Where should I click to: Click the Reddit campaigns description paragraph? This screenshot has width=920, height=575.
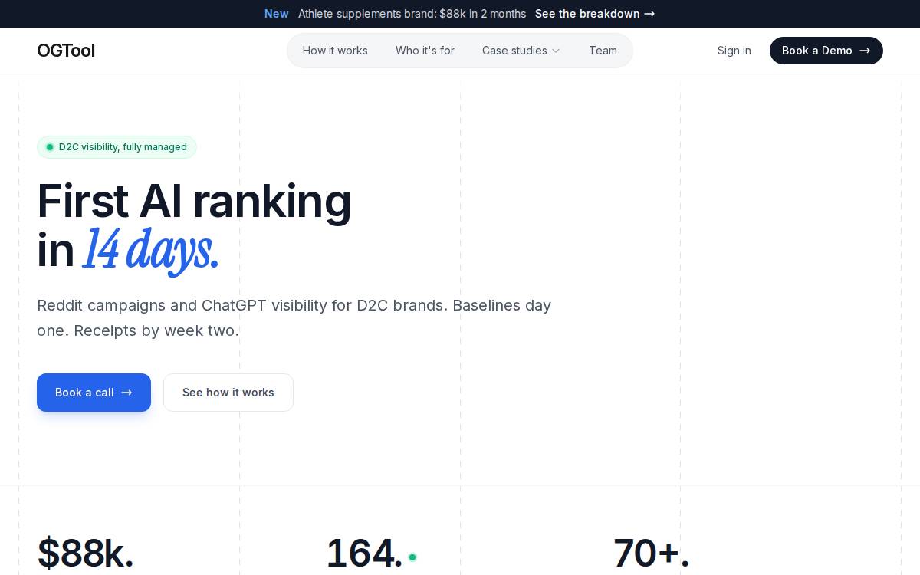[x=294, y=317]
